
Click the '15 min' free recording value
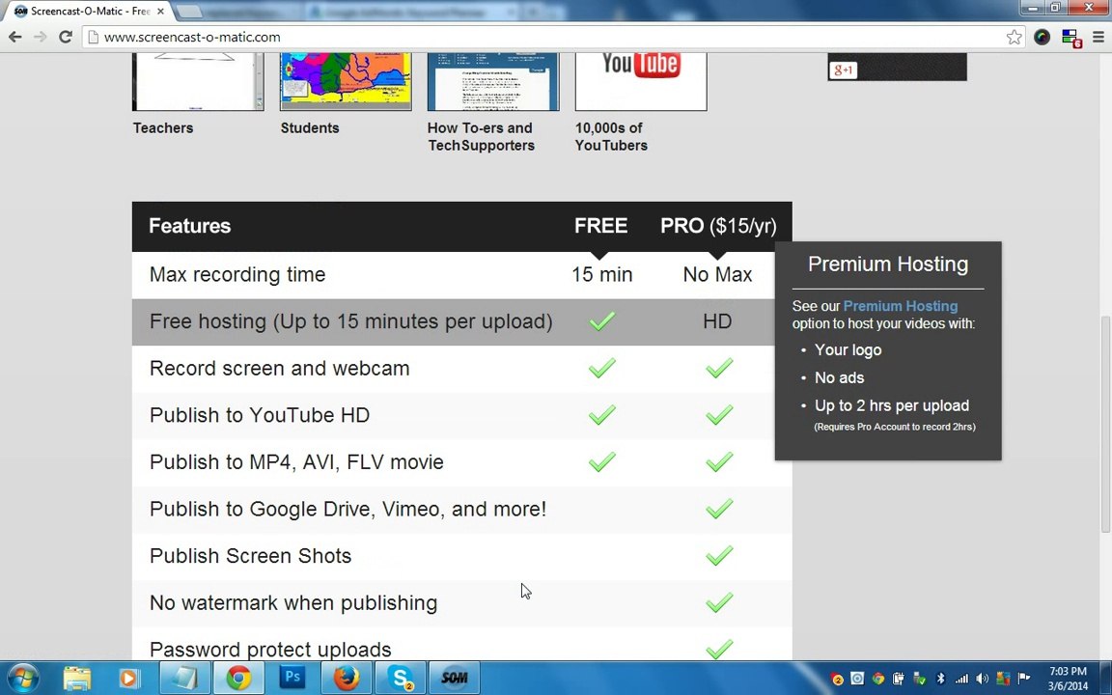click(x=601, y=274)
